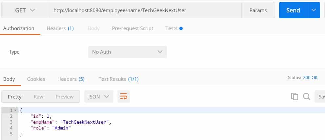Screen dimensions: 325x140
Task: Click the Params button
Action: pyautogui.click(x=258, y=10)
